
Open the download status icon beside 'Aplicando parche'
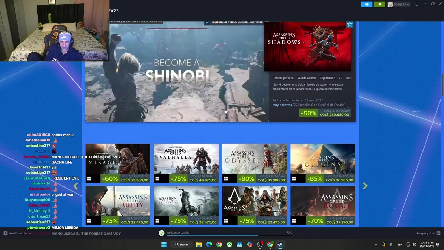[162, 233]
